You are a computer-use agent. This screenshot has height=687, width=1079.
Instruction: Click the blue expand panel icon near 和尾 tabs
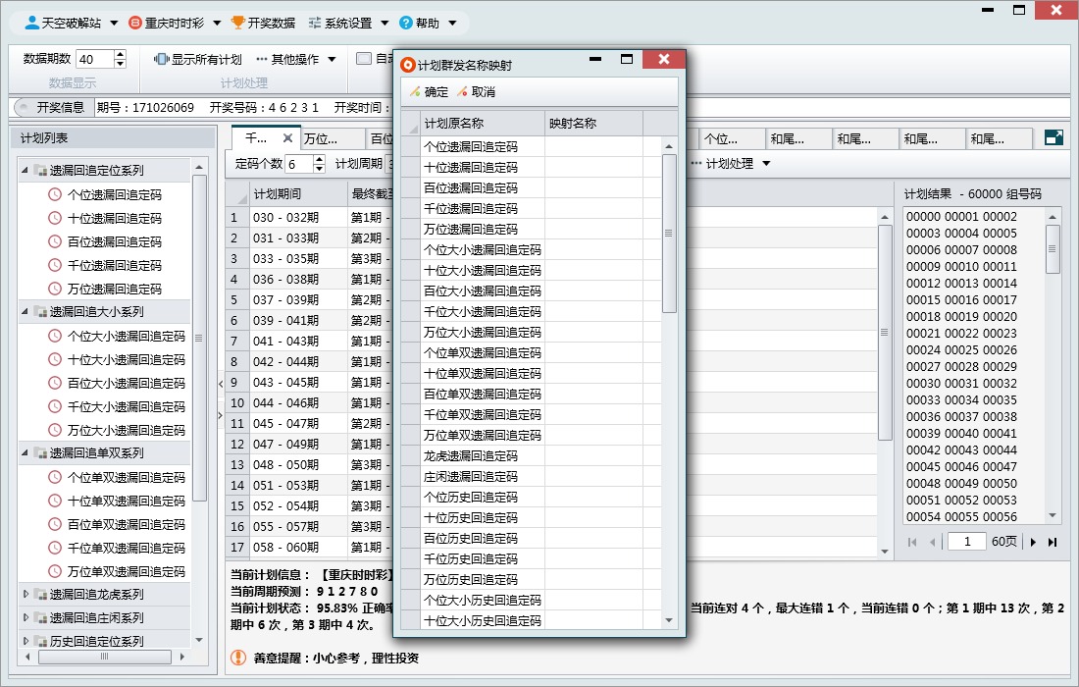pyautogui.click(x=1053, y=138)
